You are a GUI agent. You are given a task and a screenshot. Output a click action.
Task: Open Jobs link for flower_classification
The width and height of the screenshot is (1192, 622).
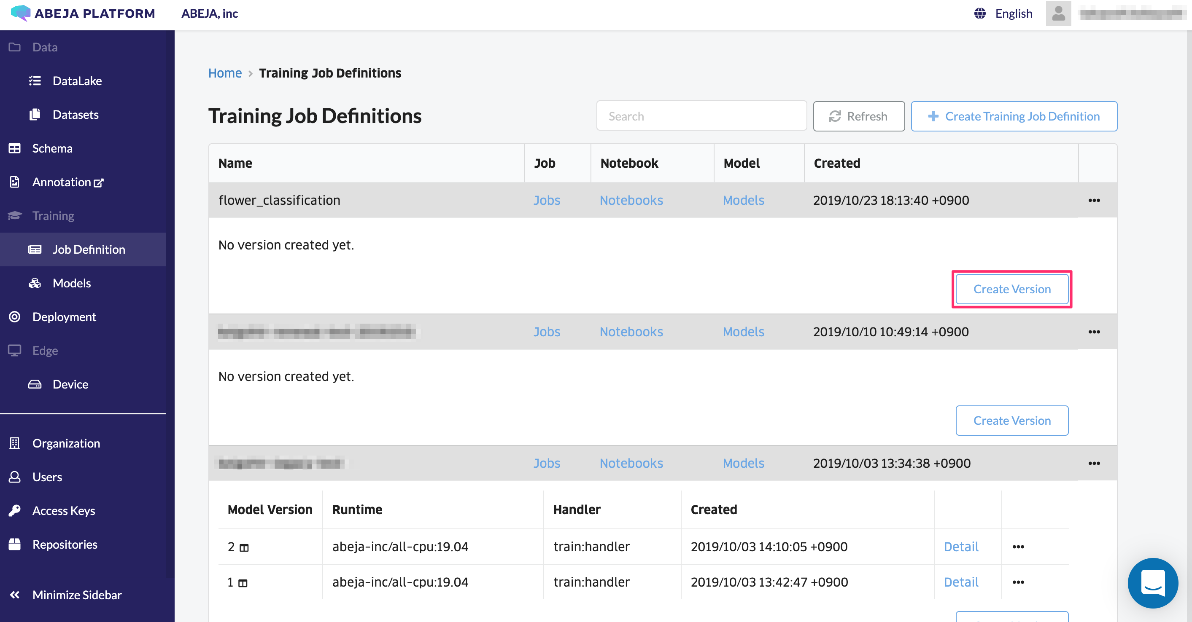547,200
